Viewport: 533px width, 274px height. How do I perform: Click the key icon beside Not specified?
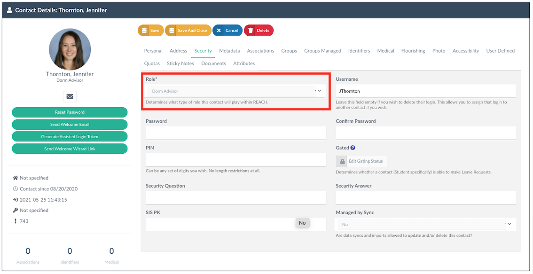(16, 210)
